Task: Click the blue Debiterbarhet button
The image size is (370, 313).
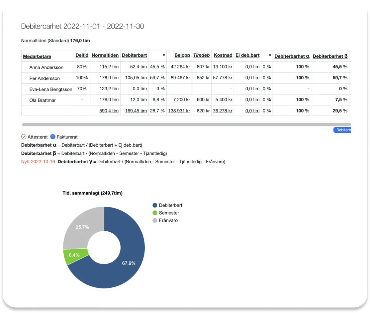Action: point(342,130)
